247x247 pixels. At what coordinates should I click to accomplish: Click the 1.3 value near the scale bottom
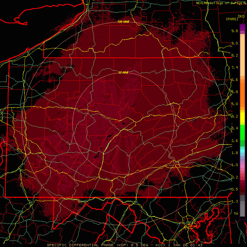pos(235,201)
